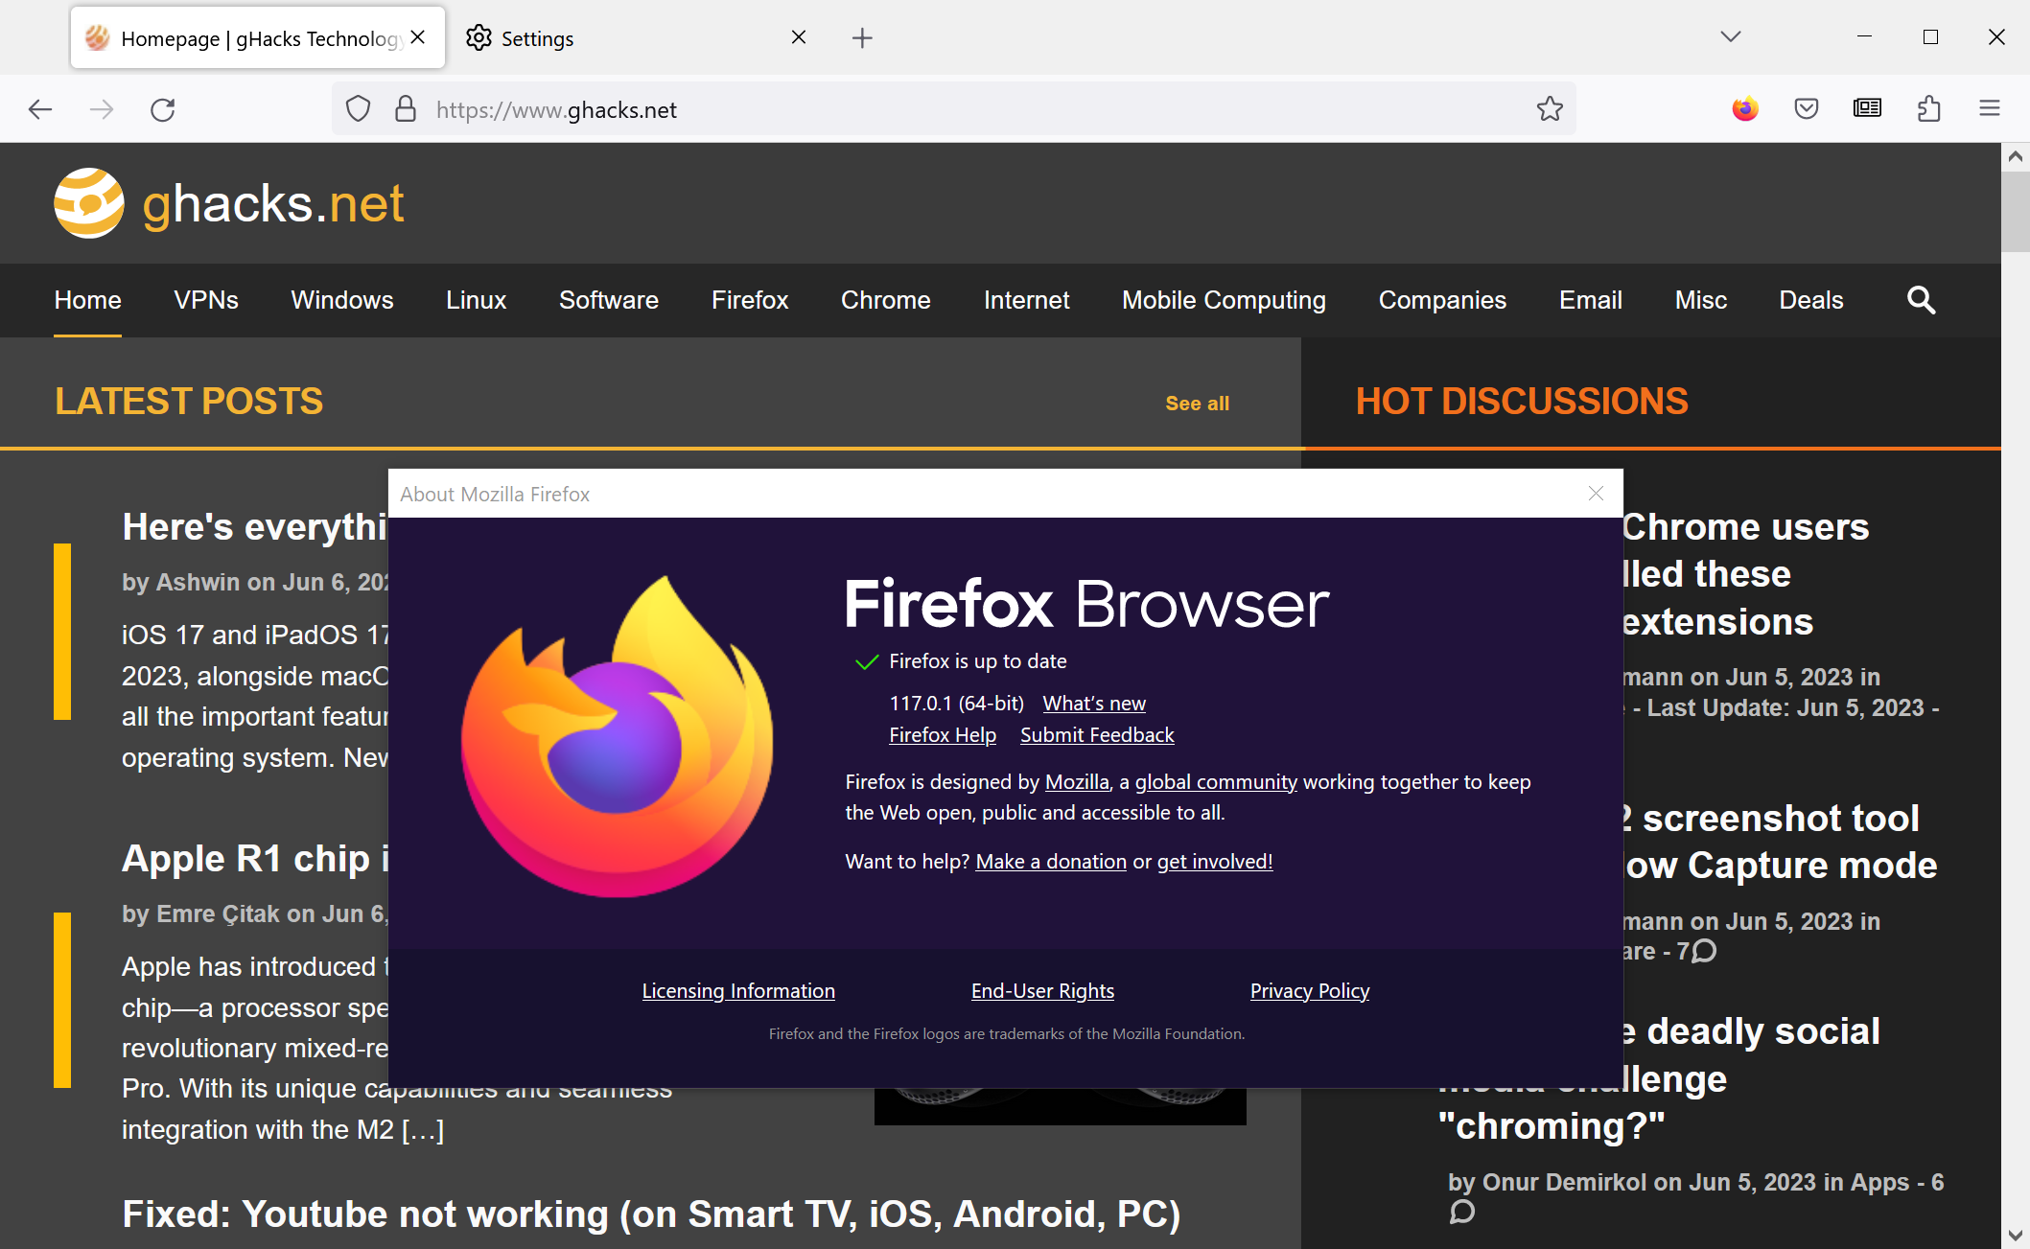Screen dimensions: 2030x1249
Task: Click the Software menu item
Action: pyautogui.click(x=609, y=301)
